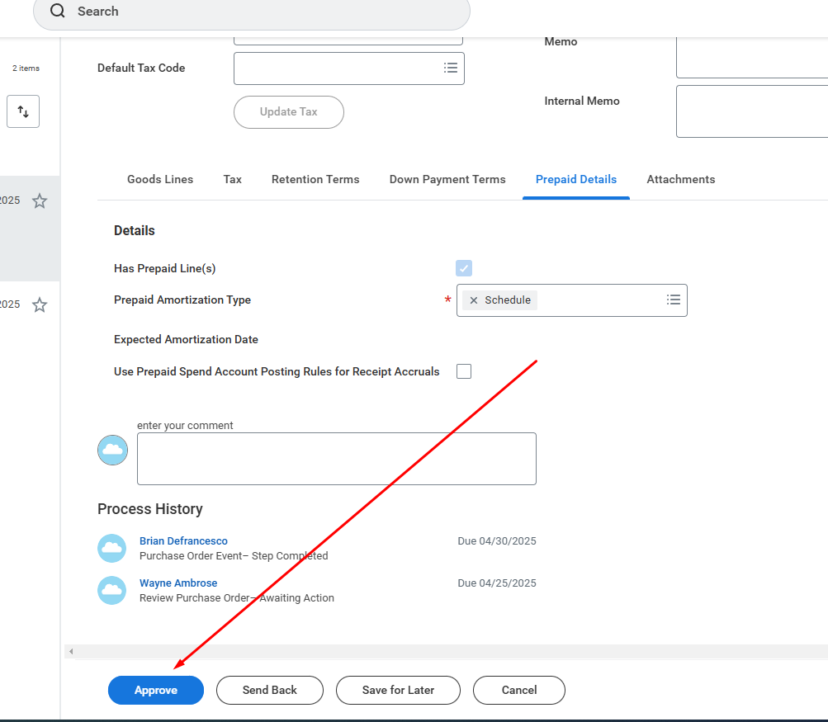This screenshot has height=722, width=828.
Task: Star the second inbox item
Action: coord(40,305)
